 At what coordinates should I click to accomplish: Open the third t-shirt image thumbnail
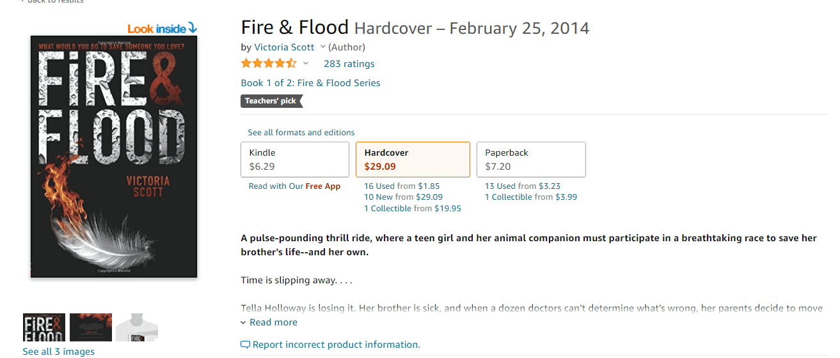[137, 327]
